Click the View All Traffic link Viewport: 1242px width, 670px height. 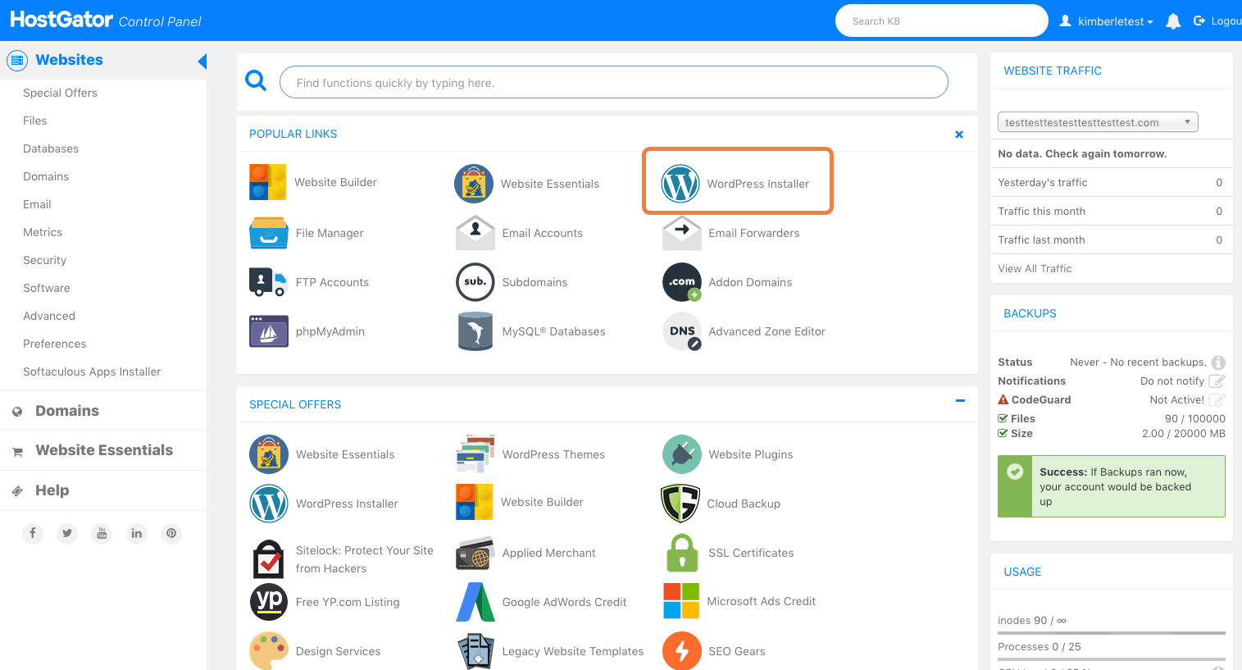coord(1035,268)
